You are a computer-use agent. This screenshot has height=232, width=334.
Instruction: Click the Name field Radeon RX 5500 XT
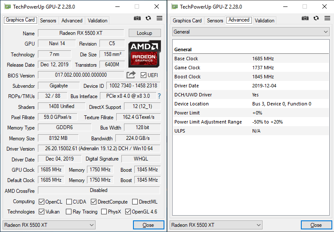pos(81,33)
